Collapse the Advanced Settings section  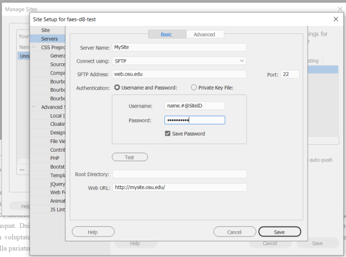tap(34, 107)
